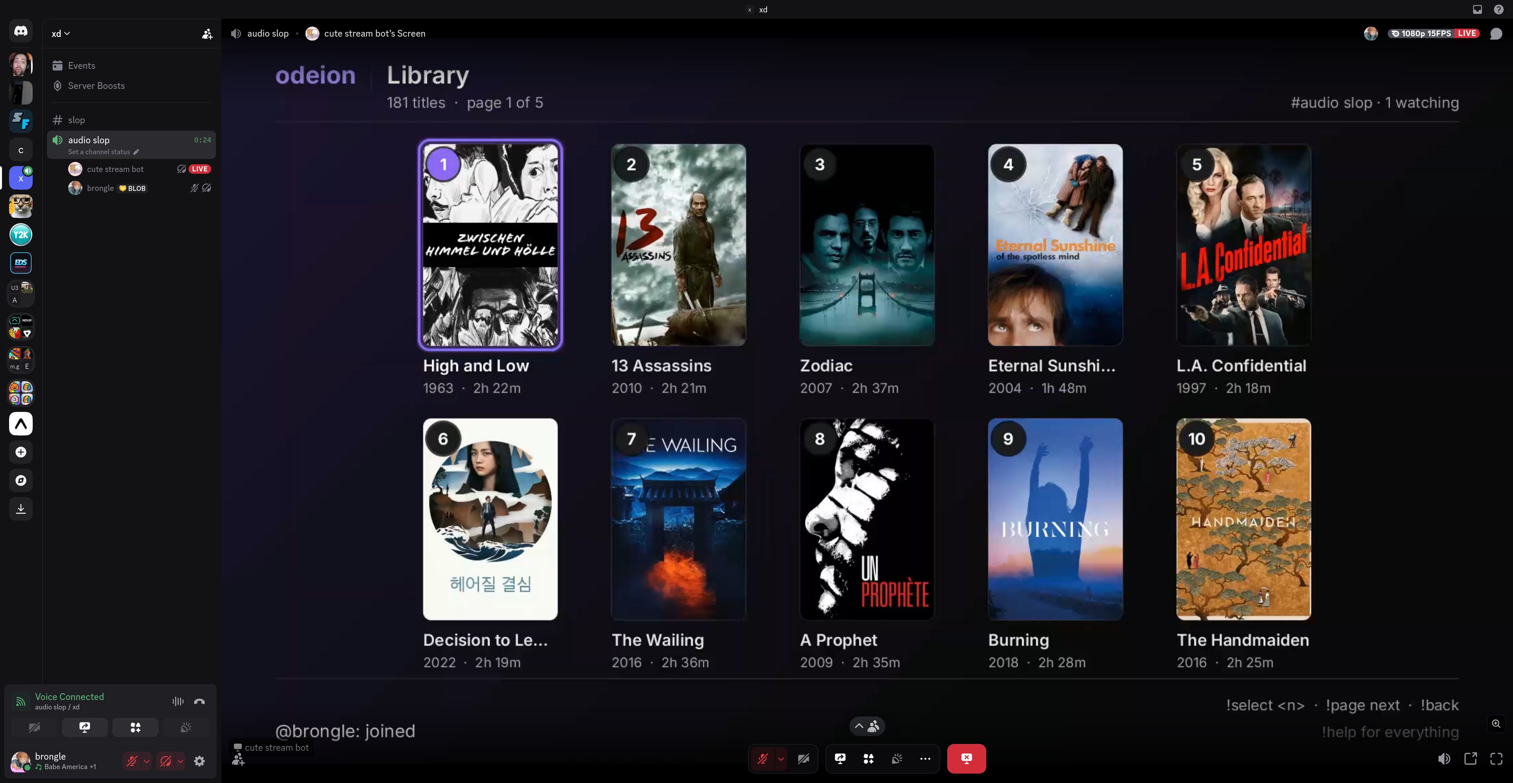Expand the xd server name dropdown
The image size is (1513, 783).
(x=61, y=33)
